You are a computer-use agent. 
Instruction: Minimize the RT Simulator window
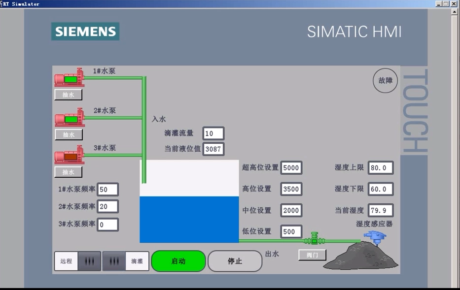point(439,4)
